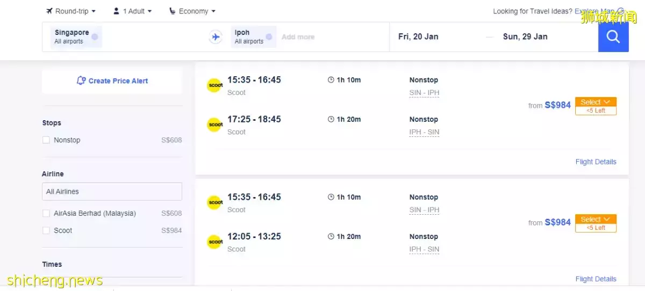645x291 pixels.
Task: Open the Round-trip dropdown
Action: [71, 11]
